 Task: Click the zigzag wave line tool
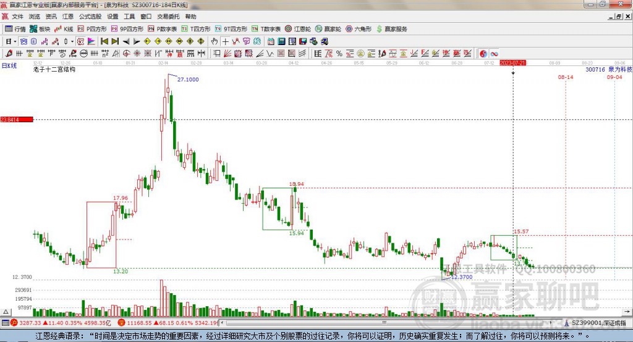(270, 53)
